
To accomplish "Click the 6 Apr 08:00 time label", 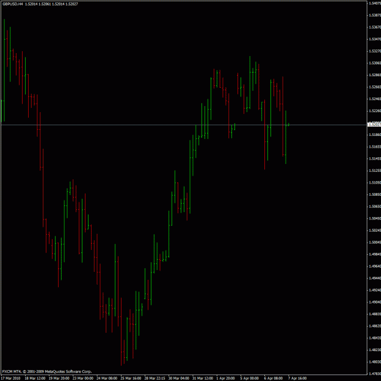I will [274, 379].
